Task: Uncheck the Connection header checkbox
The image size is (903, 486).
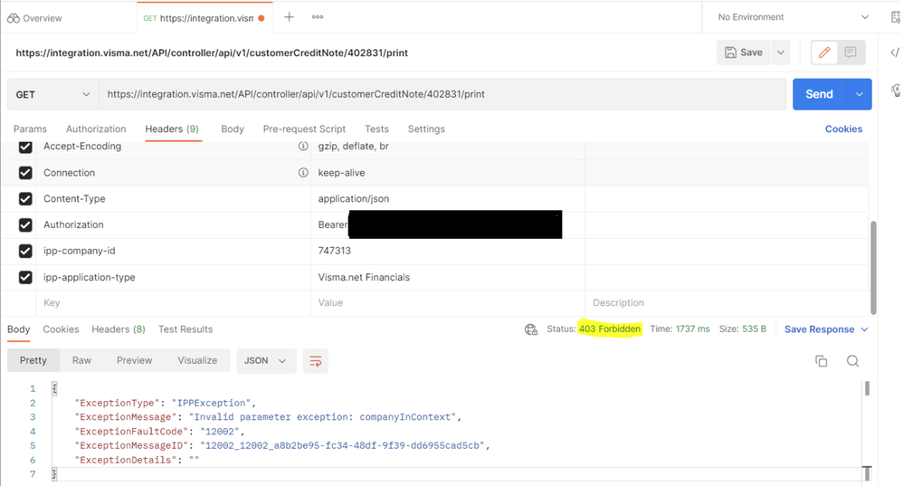Action: pos(25,173)
